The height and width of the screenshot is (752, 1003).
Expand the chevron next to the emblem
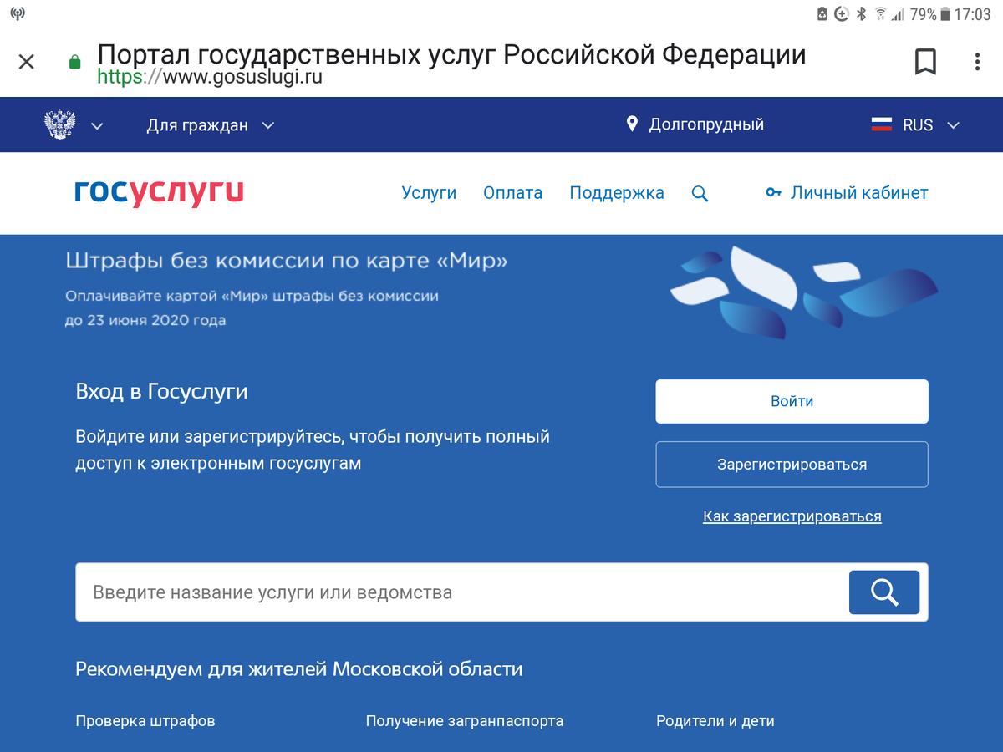click(x=97, y=126)
